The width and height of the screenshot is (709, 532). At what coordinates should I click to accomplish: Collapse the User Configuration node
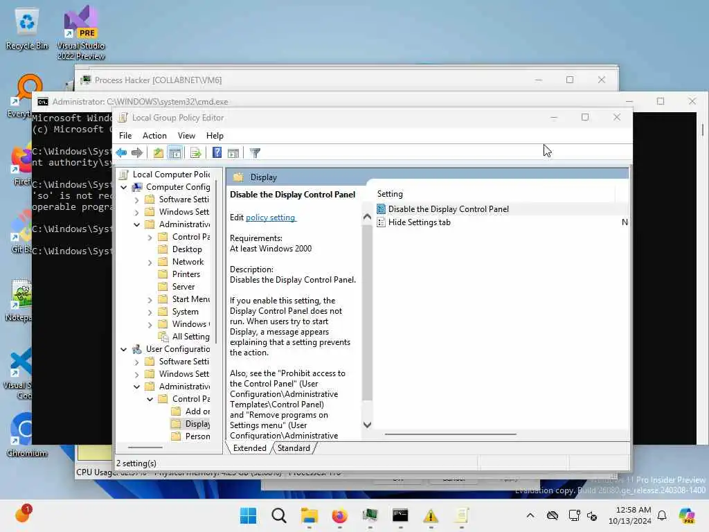coord(123,349)
